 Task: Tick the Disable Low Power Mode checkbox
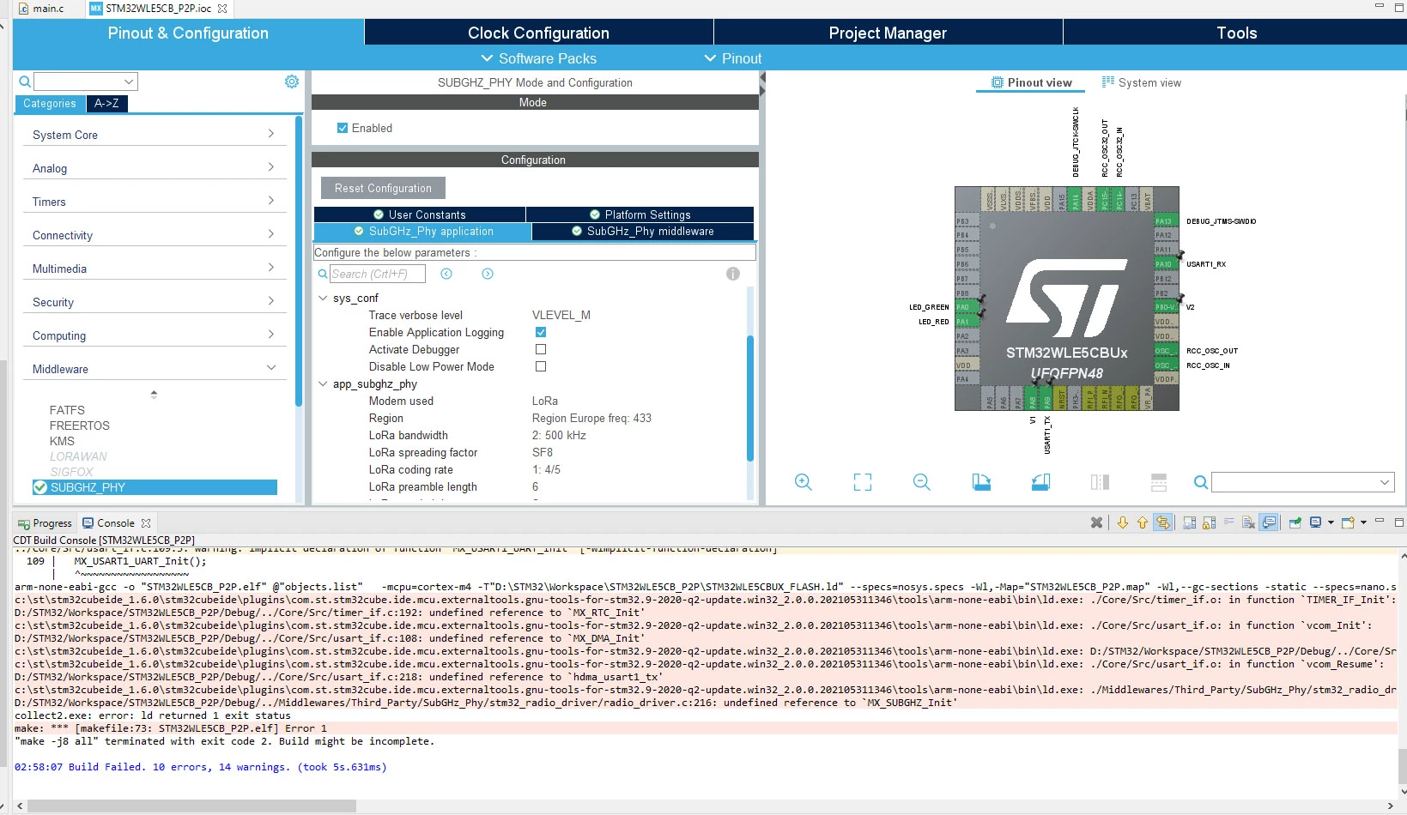pos(541,366)
